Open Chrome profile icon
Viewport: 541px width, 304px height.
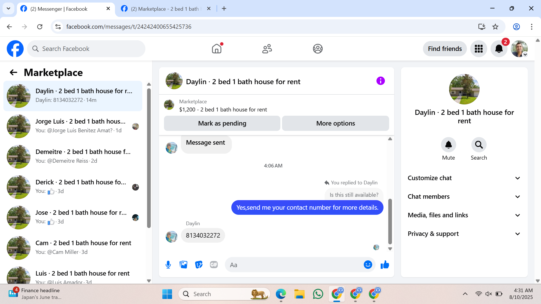[516, 27]
